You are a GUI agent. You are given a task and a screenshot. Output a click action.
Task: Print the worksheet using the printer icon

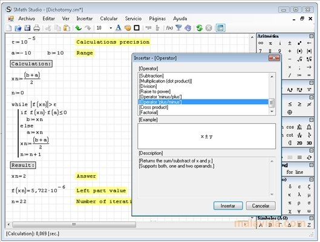click(36, 28)
